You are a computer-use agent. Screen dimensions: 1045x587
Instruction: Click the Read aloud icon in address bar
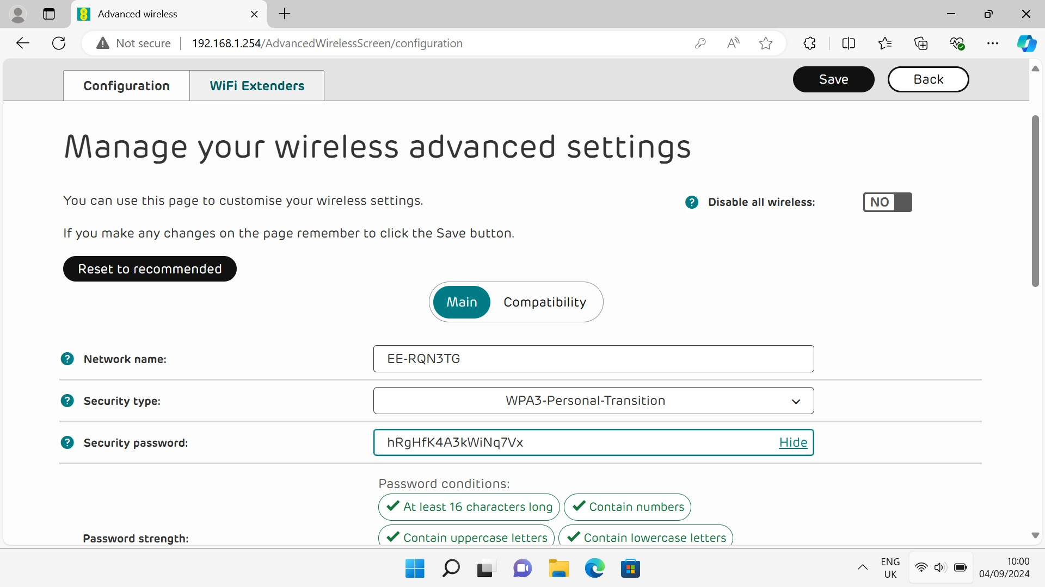point(733,43)
